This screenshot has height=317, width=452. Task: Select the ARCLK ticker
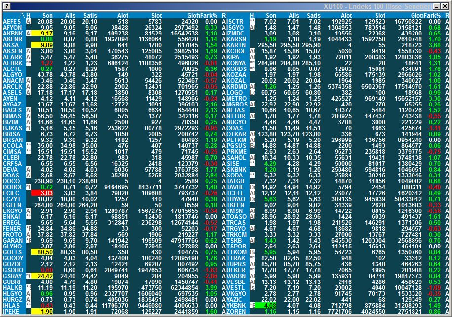point(12,87)
